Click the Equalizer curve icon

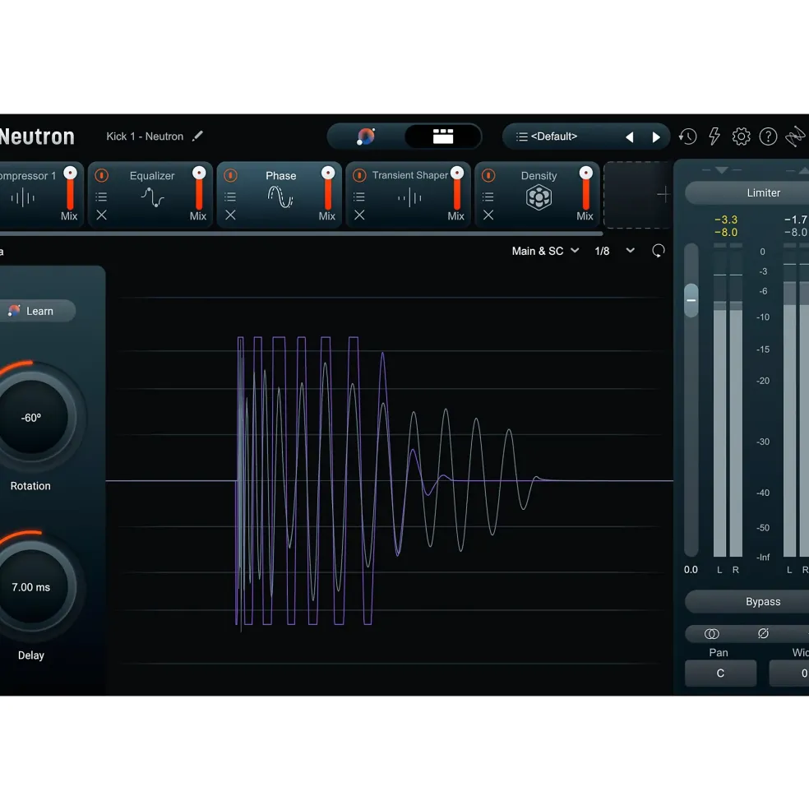pos(153,197)
